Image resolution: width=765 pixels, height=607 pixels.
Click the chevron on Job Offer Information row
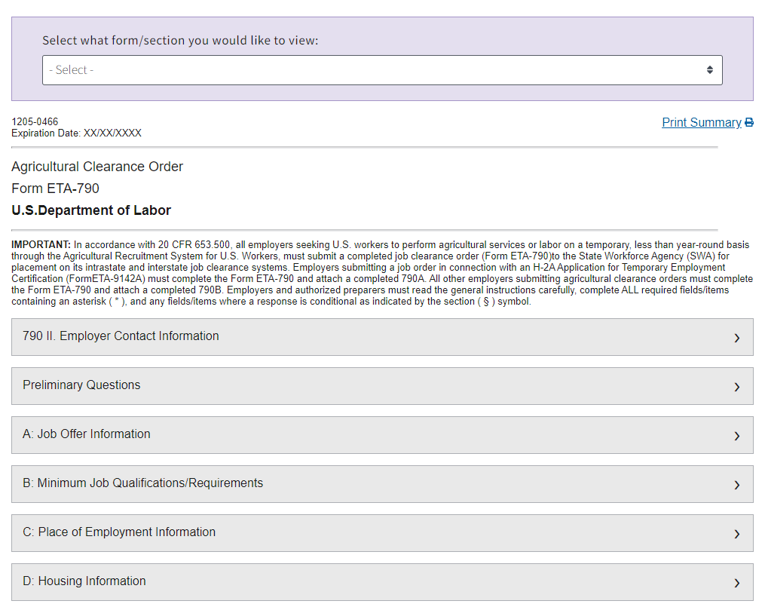pos(736,436)
